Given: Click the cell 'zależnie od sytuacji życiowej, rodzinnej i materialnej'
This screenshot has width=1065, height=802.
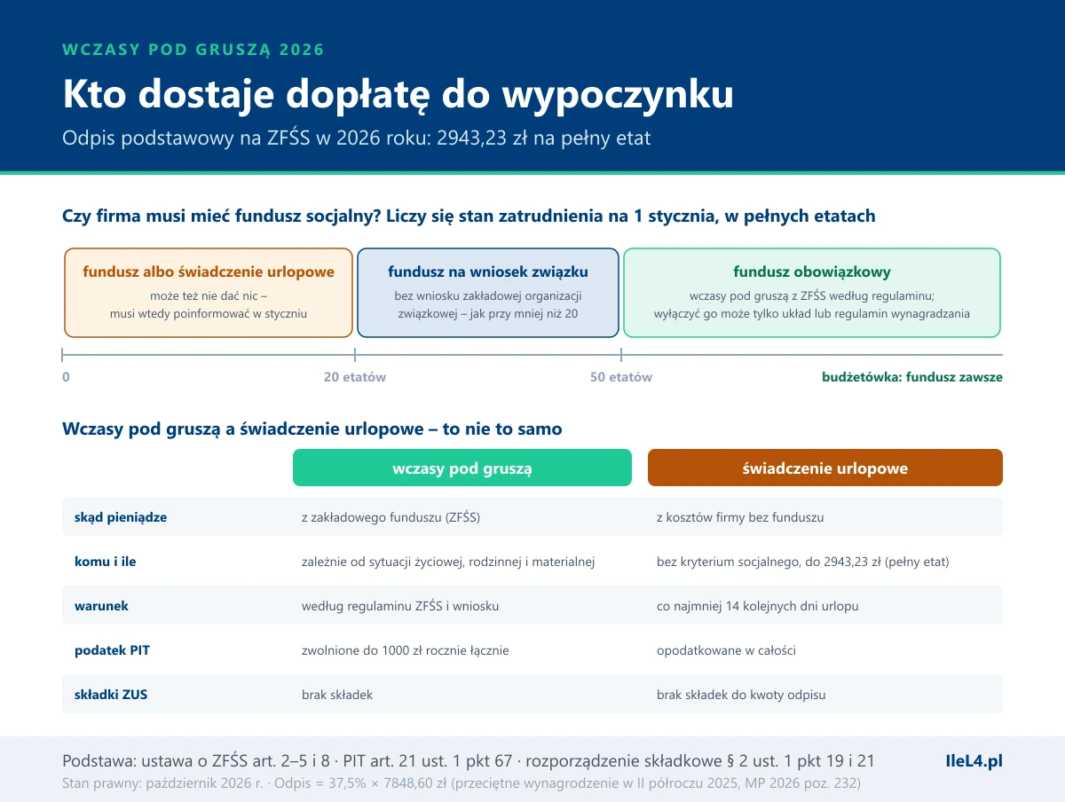Looking at the screenshot, I should [448, 562].
